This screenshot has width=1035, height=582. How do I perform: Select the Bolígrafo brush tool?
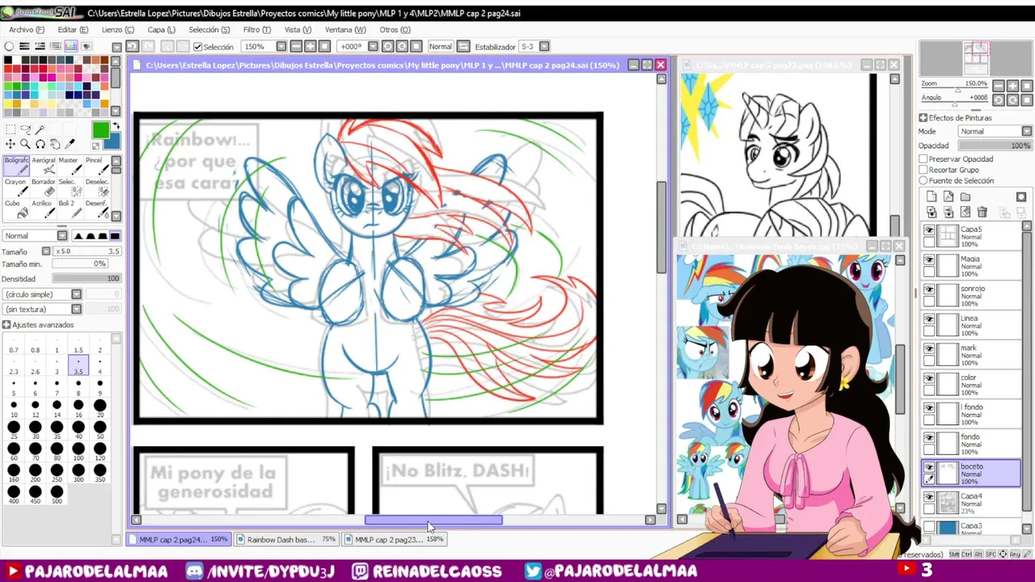15,166
